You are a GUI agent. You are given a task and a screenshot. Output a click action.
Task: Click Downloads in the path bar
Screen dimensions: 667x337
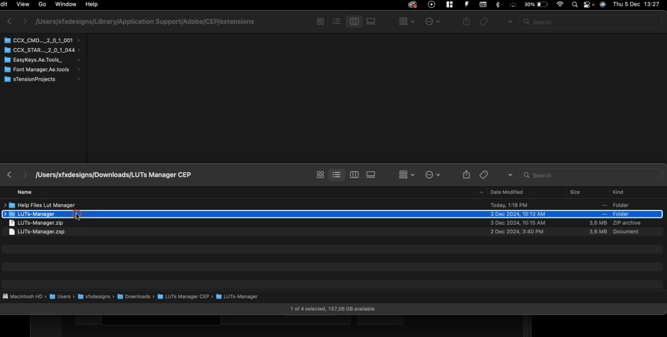137,297
